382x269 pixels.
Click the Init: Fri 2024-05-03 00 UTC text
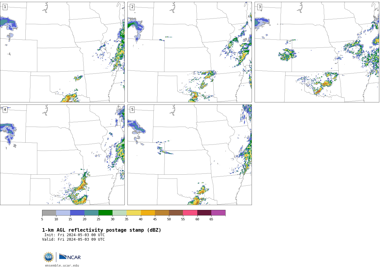(x=75, y=235)
